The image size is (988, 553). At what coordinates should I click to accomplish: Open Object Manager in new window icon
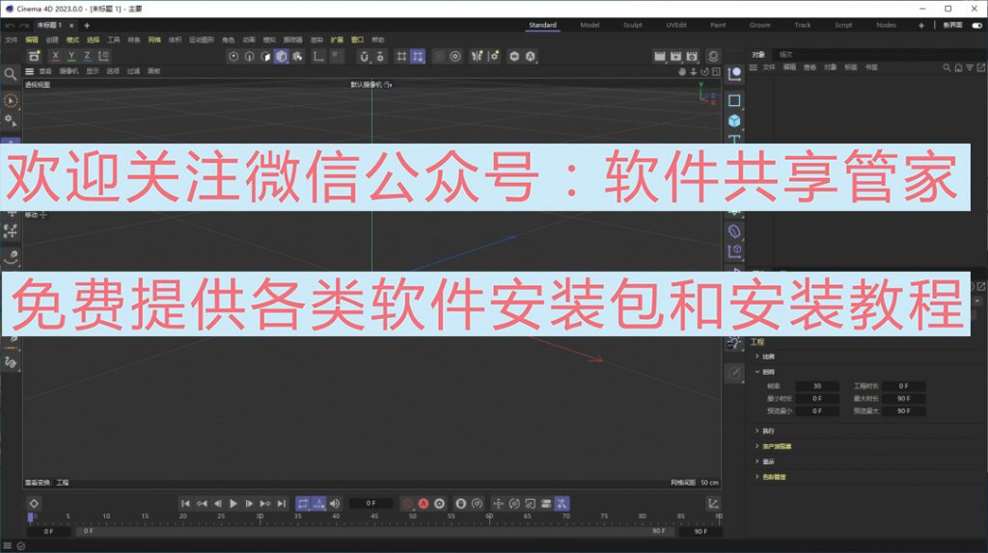point(981,67)
